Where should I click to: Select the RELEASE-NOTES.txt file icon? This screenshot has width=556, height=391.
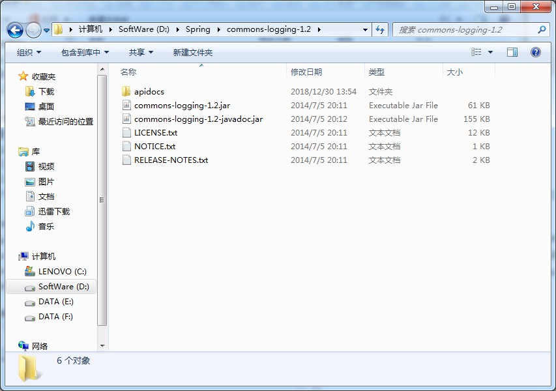tap(126, 160)
